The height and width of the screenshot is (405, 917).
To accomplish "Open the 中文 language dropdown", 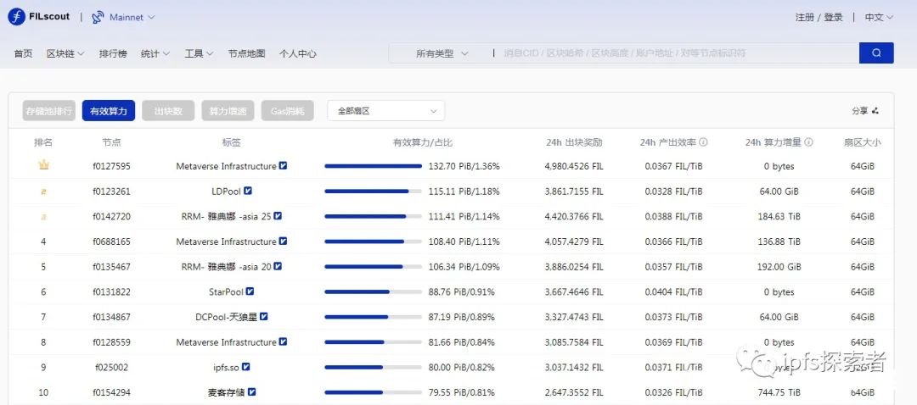I will [x=879, y=18].
